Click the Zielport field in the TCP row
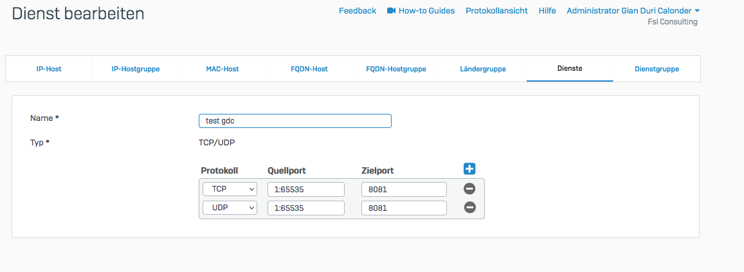The height and width of the screenshot is (272, 744). (x=404, y=189)
